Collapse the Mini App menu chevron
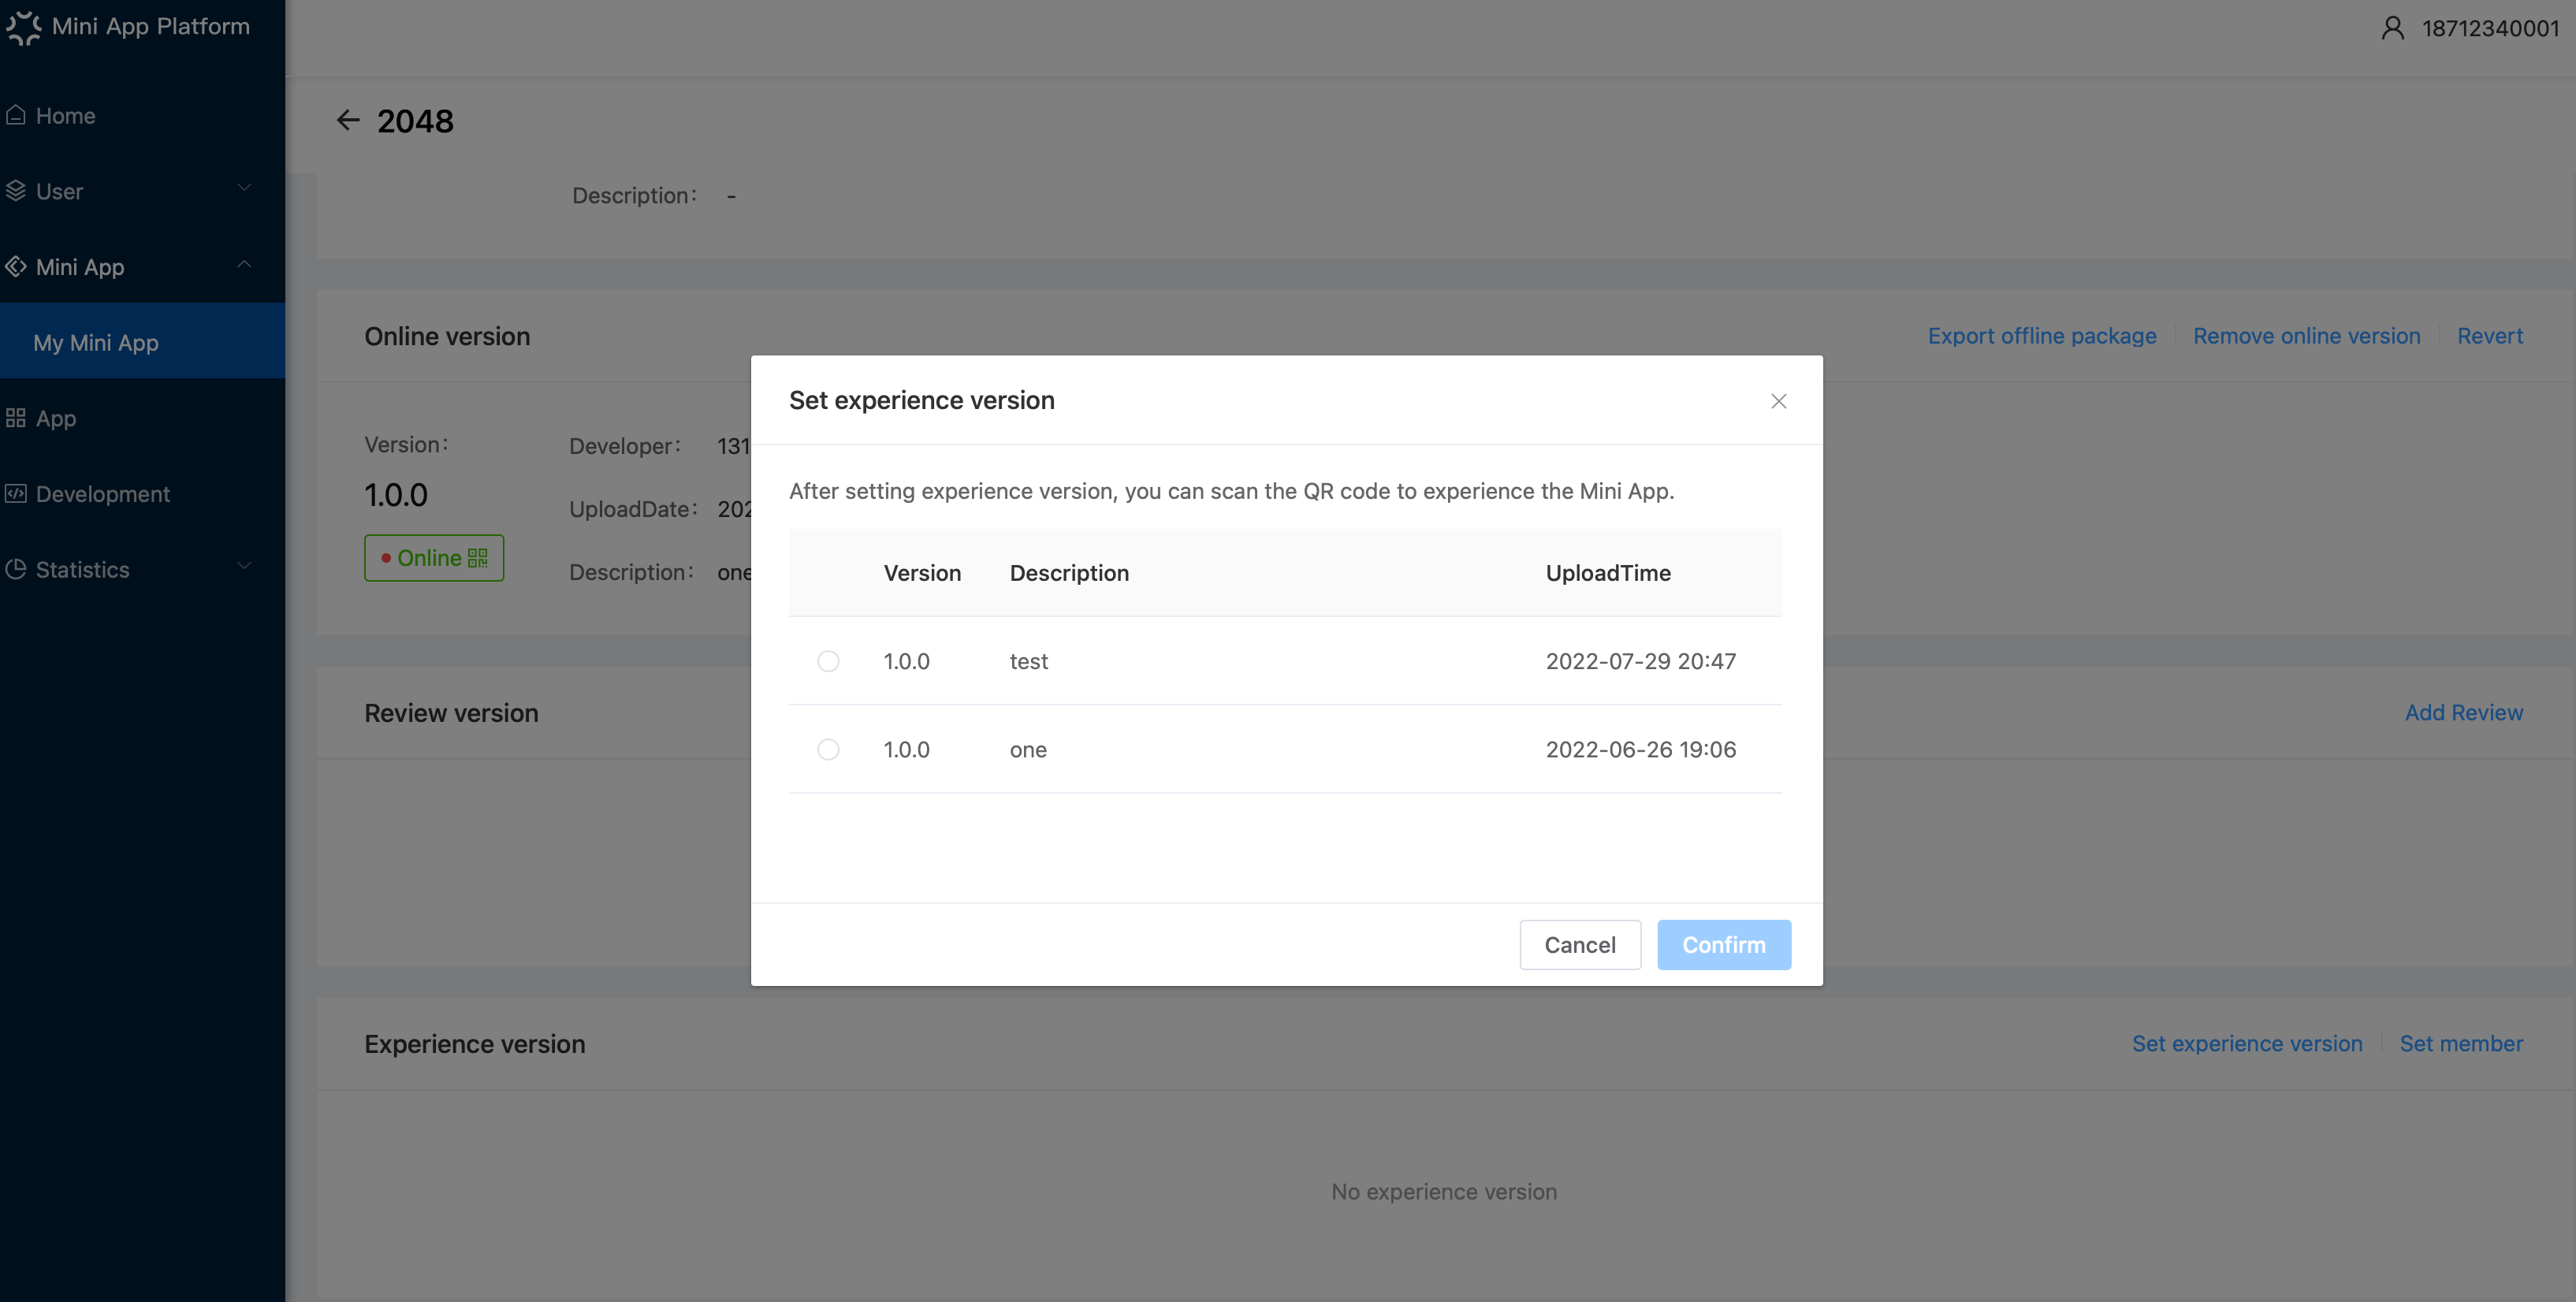2576x1302 pixels. point(244,264)
